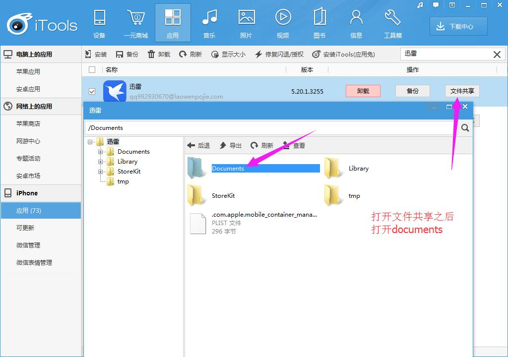This screenshot has width=508, height=357.
Task: Click the red 卸载 button for 迅雷
Action: point(363,91)
